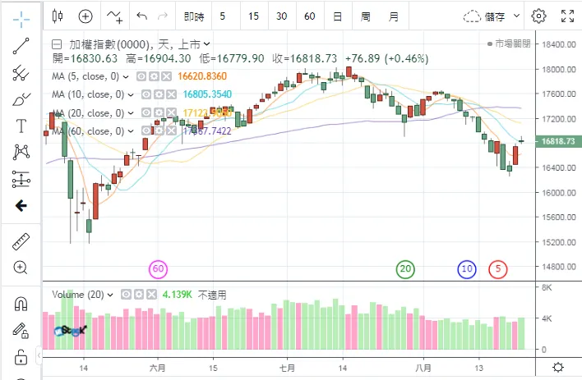The height and width of the screenshot is (380, 582).
Task: Open compare or add symbol
Action: click(x=85, y=16)
